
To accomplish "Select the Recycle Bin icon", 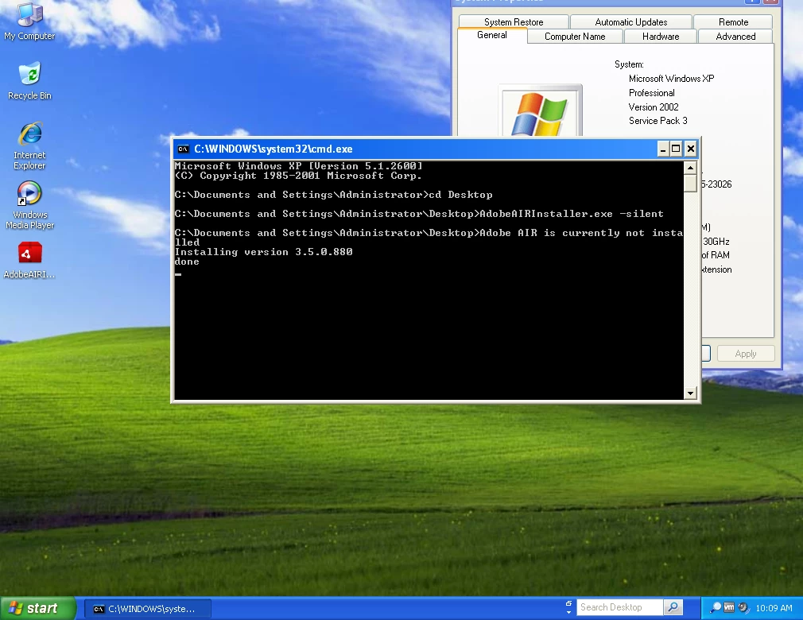I will [x=29, y=81].
